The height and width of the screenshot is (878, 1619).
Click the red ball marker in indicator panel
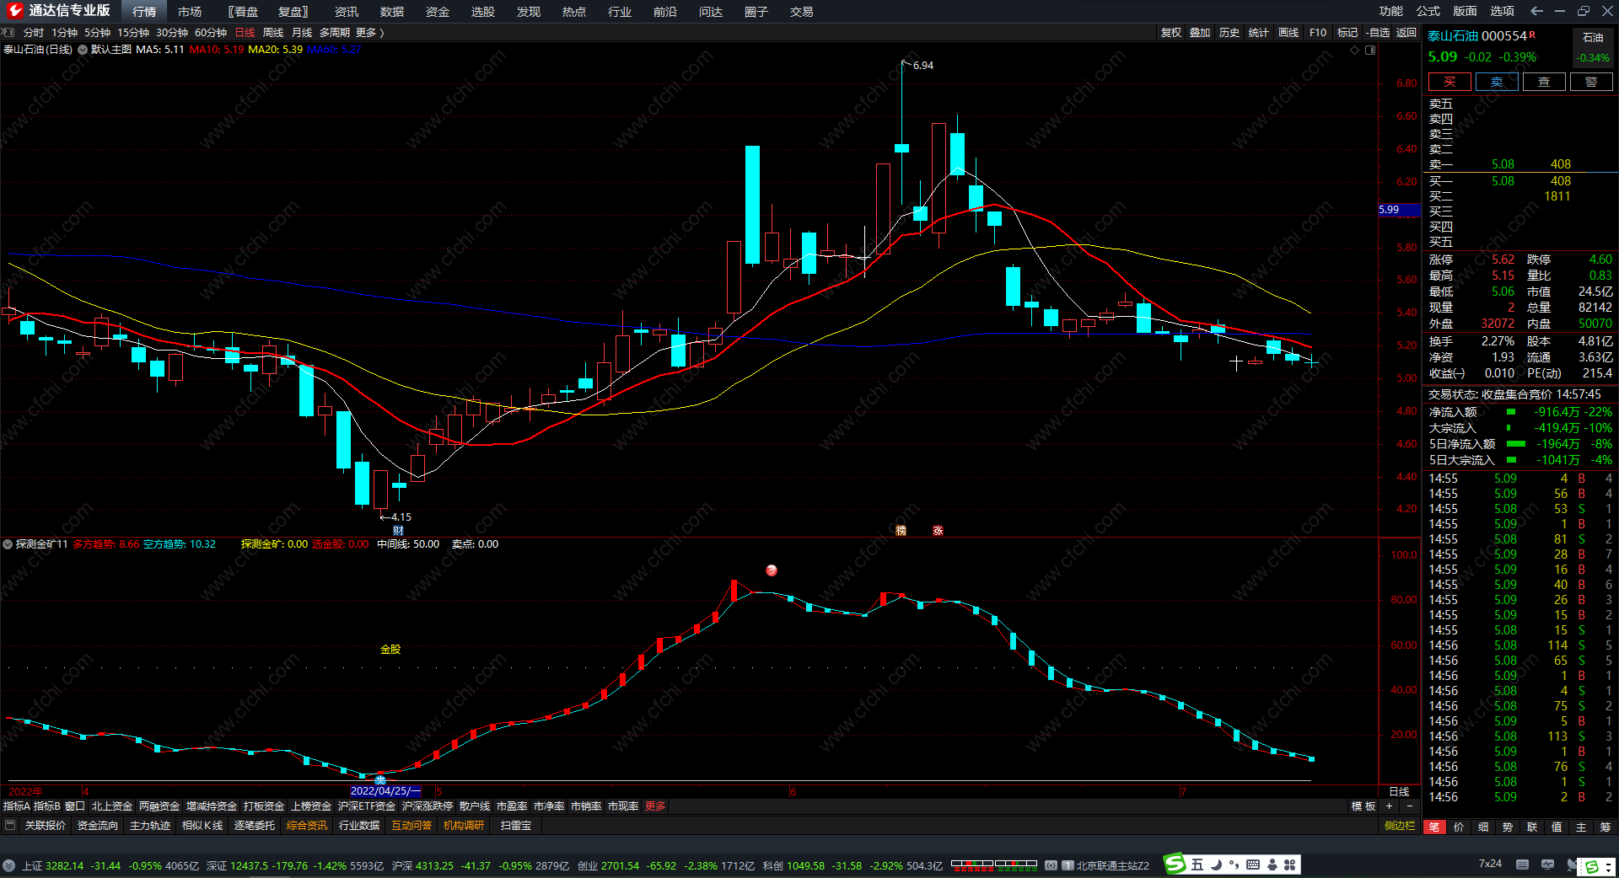(x=771, y=570)
